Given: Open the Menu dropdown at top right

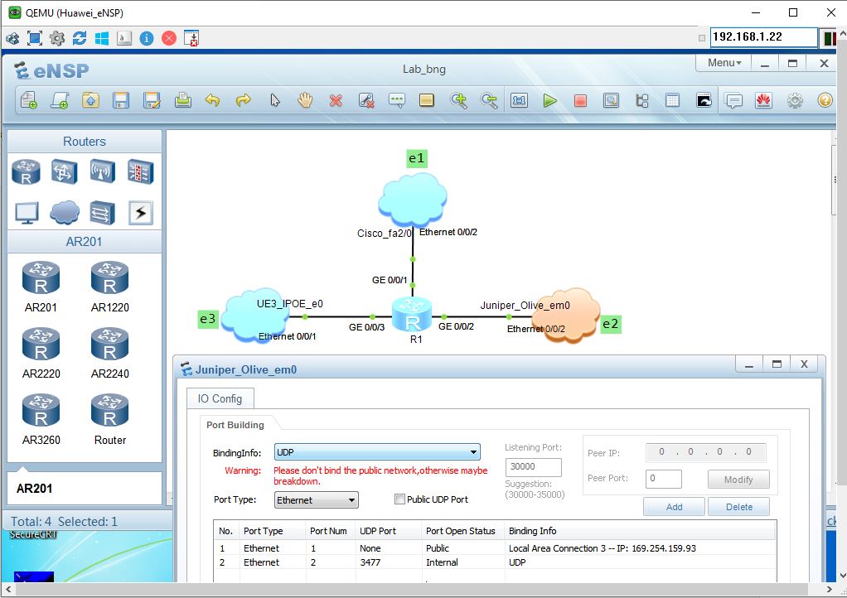Looking at the screenshot, I should point(723,62).
